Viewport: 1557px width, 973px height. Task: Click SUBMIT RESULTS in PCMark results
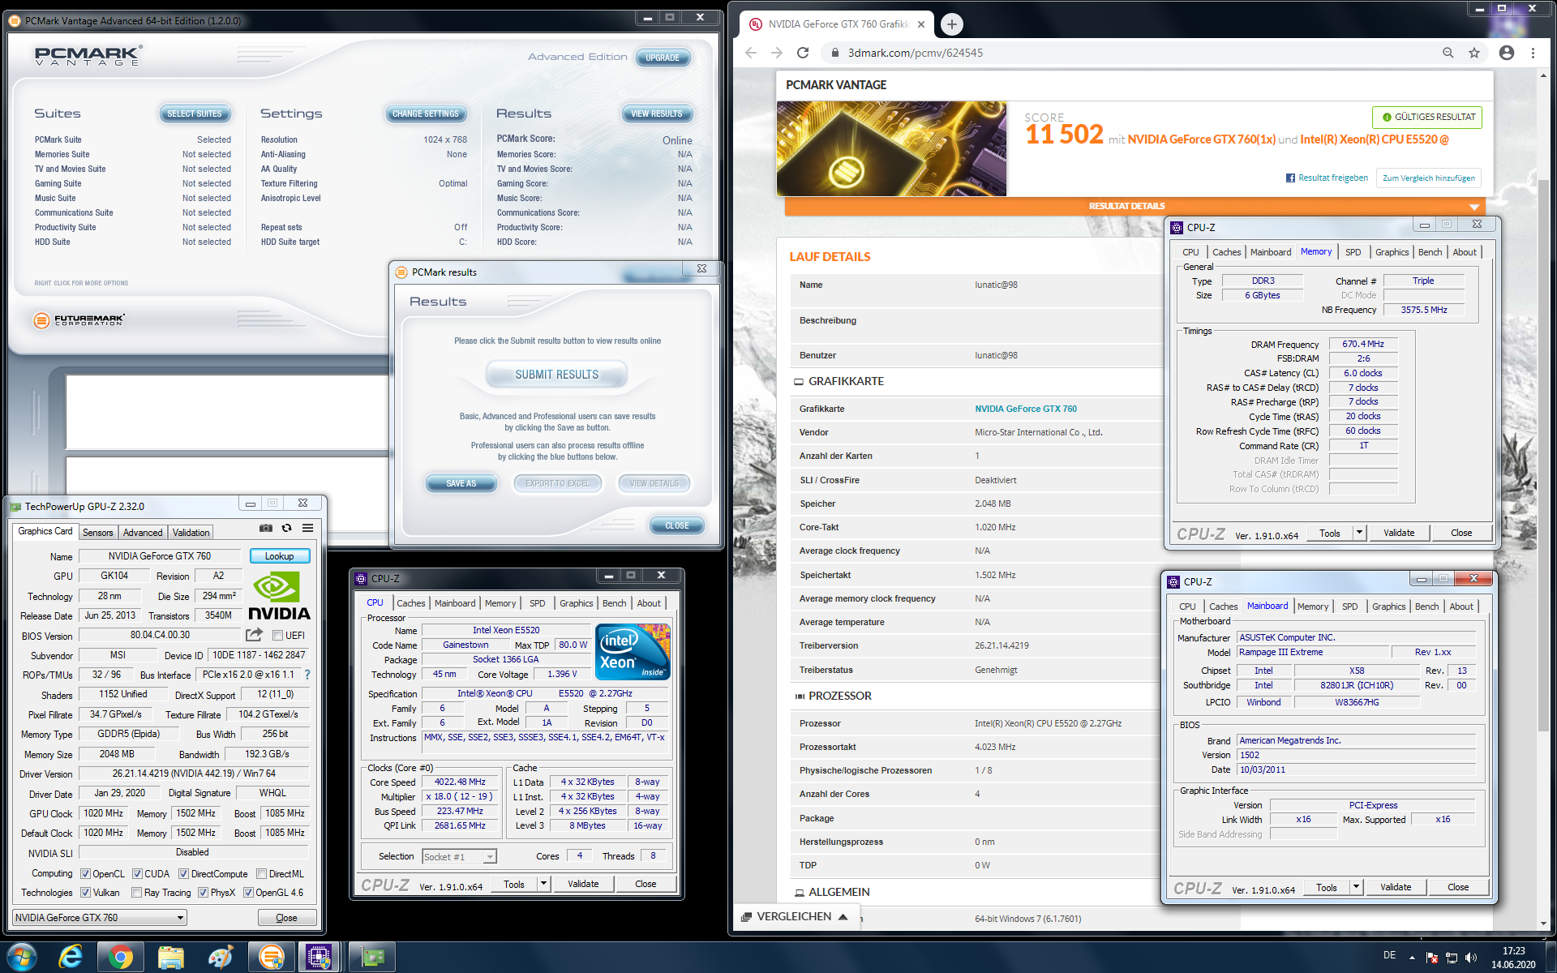(x=556, y=374)
